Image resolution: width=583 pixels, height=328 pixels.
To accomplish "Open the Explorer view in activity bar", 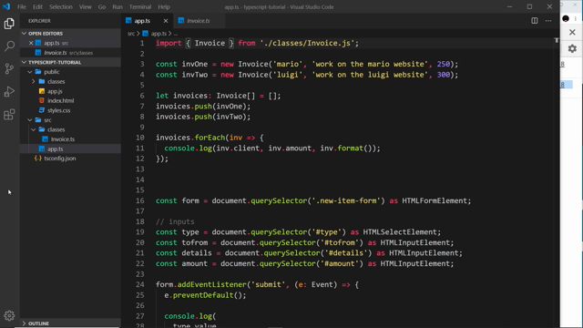I will (x=9, y=24).
